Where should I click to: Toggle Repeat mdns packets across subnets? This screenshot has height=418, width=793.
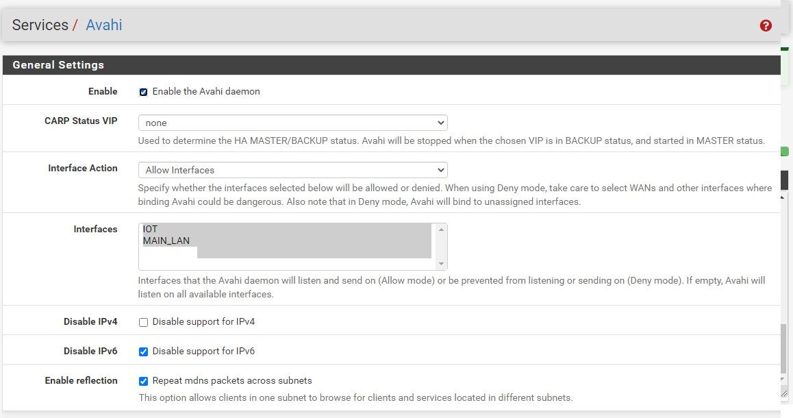143,380
